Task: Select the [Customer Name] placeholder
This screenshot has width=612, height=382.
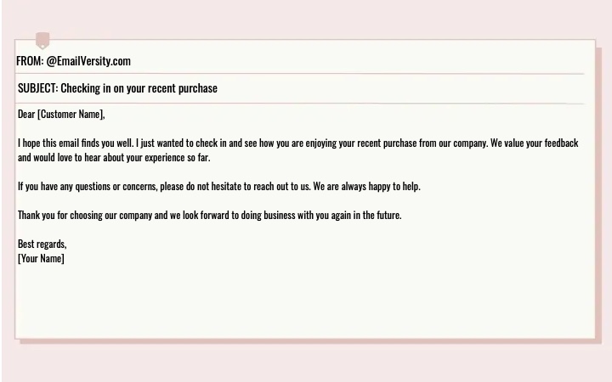Action: coord(71,115)
